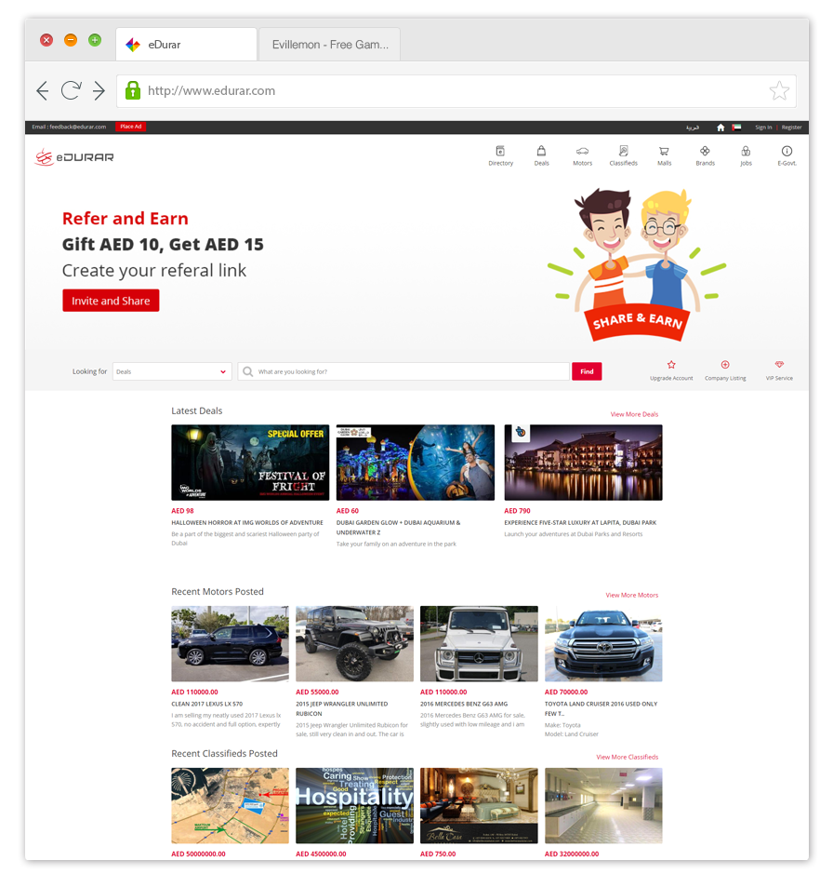Open the Jobs padlock icon
The width and height of the screenshot is (833, 874).
coord(747,152)
